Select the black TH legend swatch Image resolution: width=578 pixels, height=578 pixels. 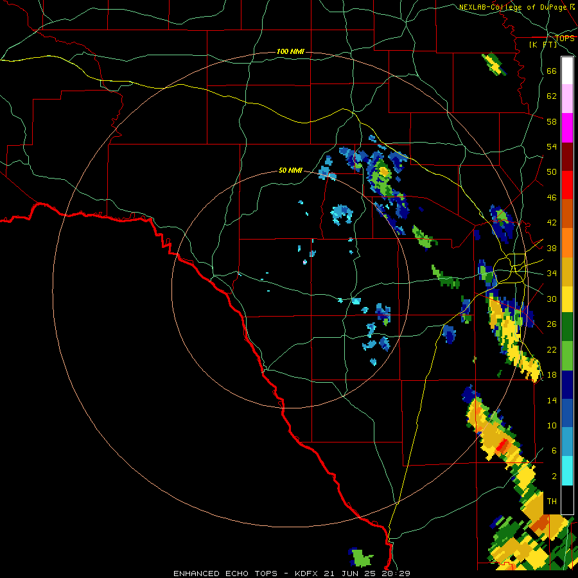[567, 500]
